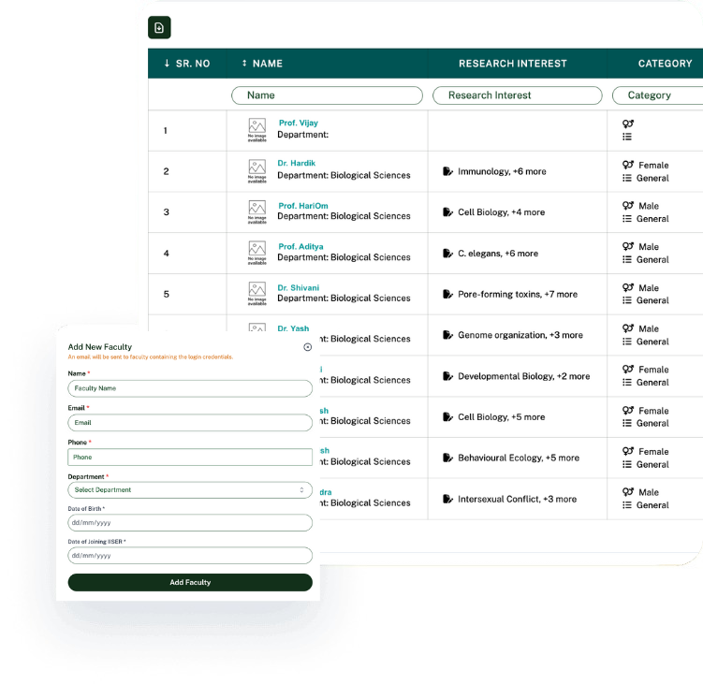Click the tag icon beside Intersexual Conflict
This screenshot has height=684, width=703.
click(x=447, y=499)
